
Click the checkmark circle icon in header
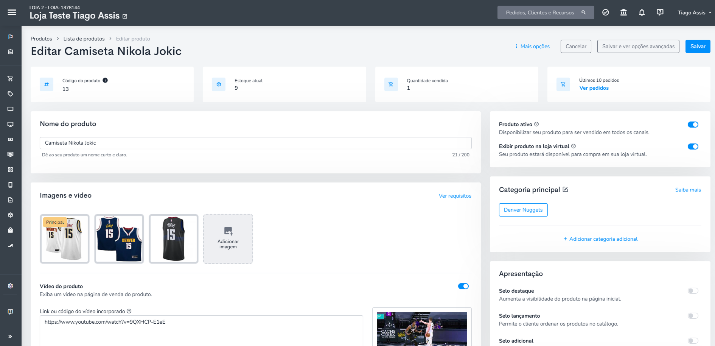tap(605, 12)
